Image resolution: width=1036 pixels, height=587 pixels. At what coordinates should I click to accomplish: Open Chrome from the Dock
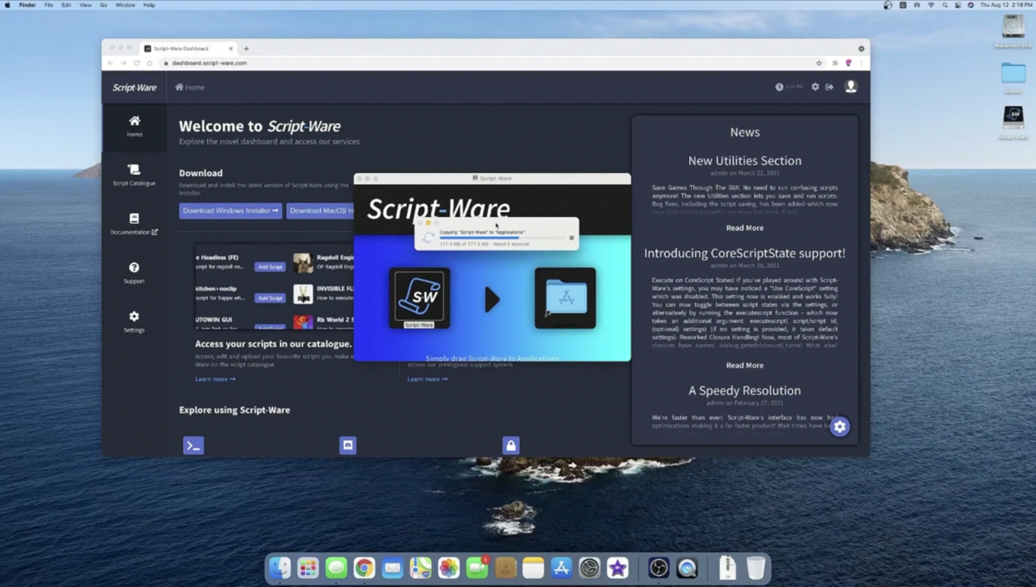[364, 569]
